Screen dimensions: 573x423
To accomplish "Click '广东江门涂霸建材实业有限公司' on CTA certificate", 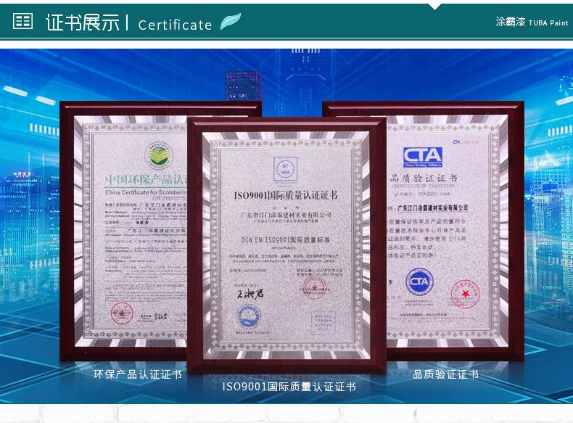I will click(x=433, y=208).
